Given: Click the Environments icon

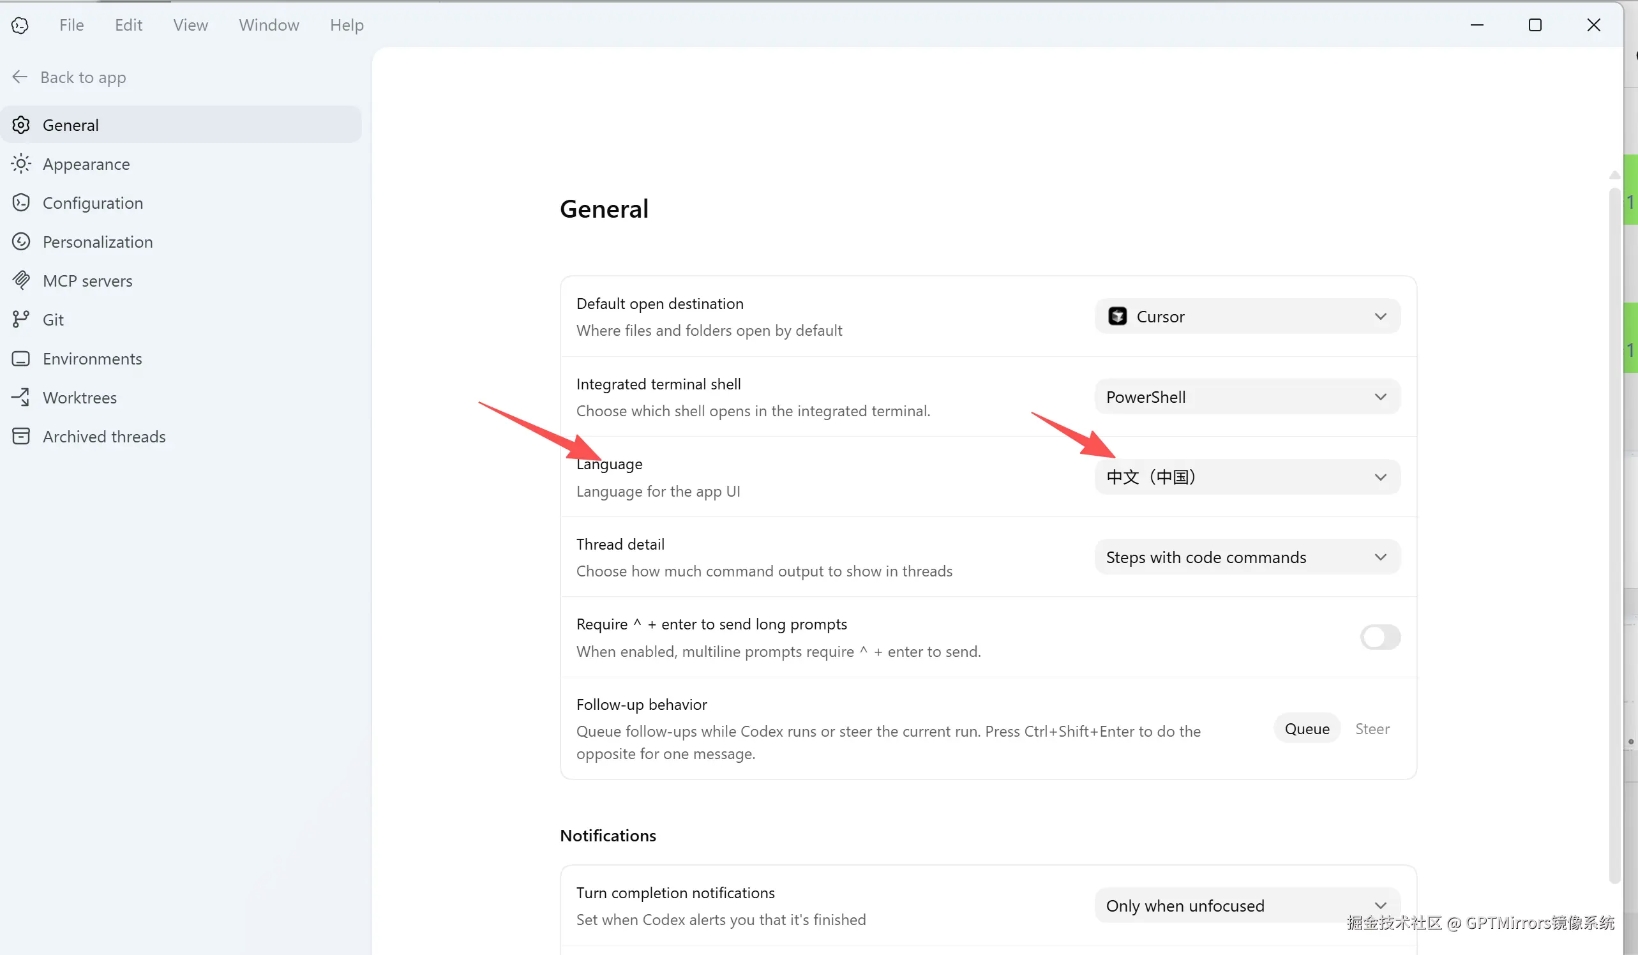Looking at the screenshot, I should pos(21,359).
